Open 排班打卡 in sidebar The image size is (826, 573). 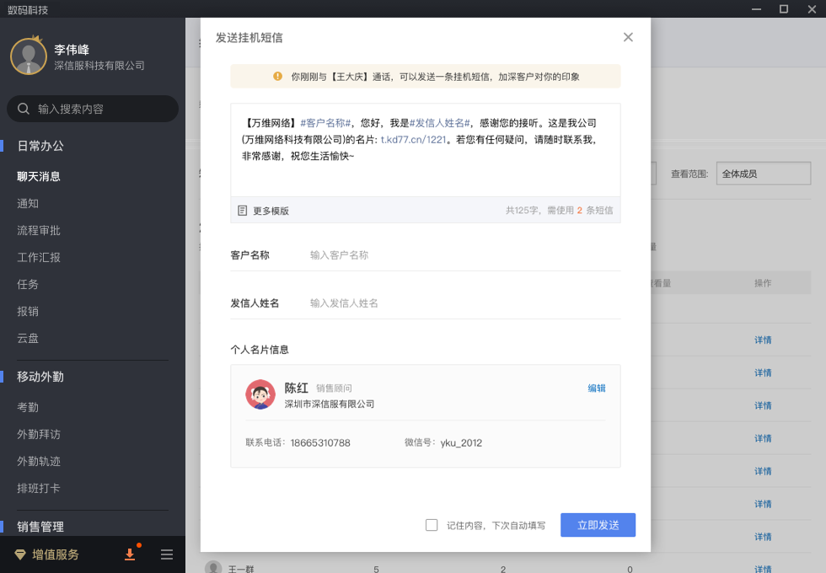tap(39, 488)
